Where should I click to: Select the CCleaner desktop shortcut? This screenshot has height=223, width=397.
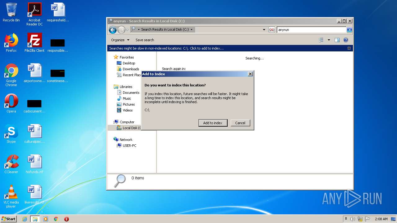[11, 164]
